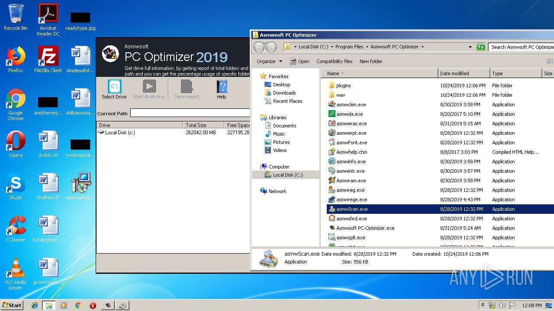The height and width of the screenshot is (311, 554).
Task: Select asmwda.exe file icon
Action: click(332, 114)
